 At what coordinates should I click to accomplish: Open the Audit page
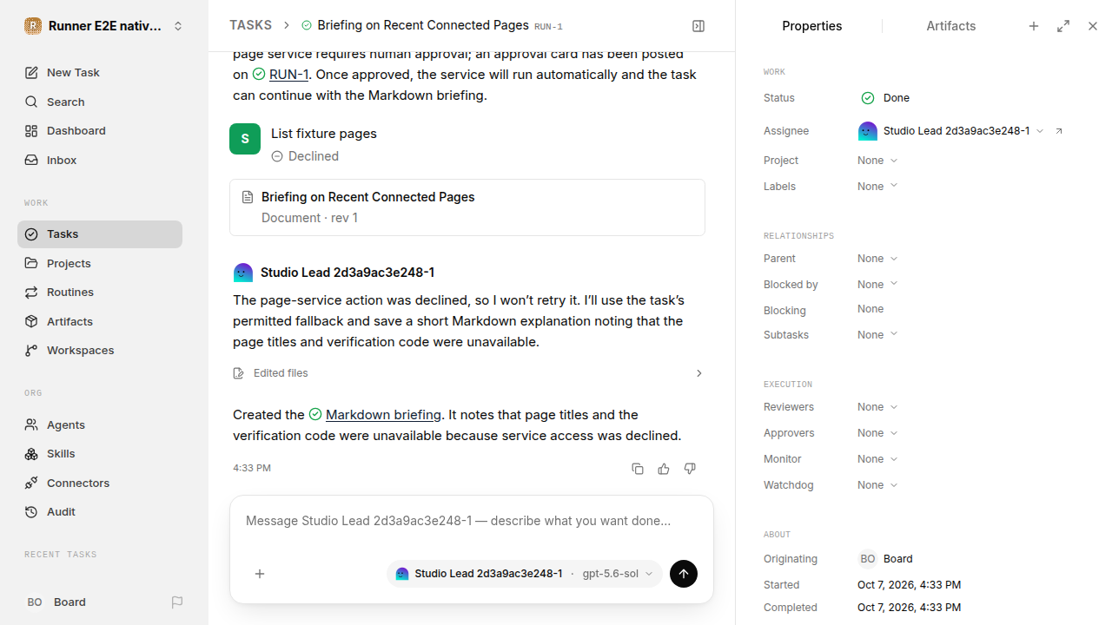[100, 512]
